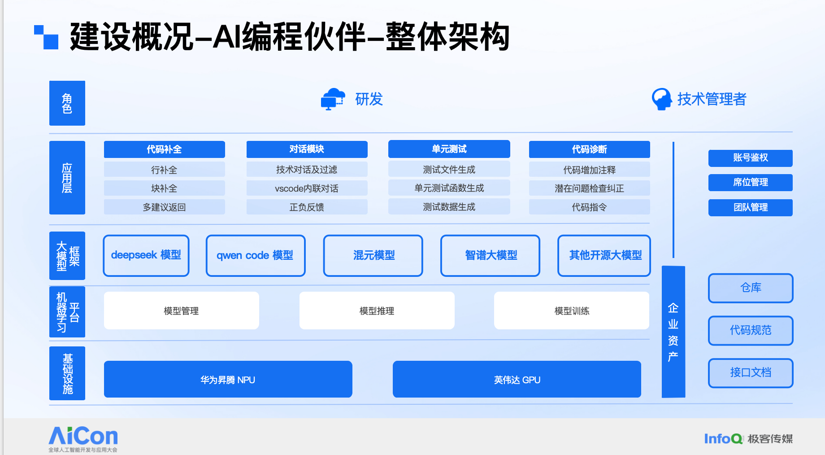Click the 块补全 item
The width and height of the screenshot is (825, 455).
[165, 188]
